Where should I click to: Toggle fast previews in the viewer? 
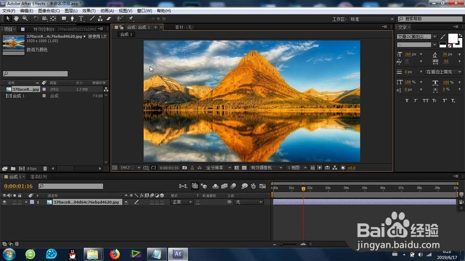pos(320,168)
